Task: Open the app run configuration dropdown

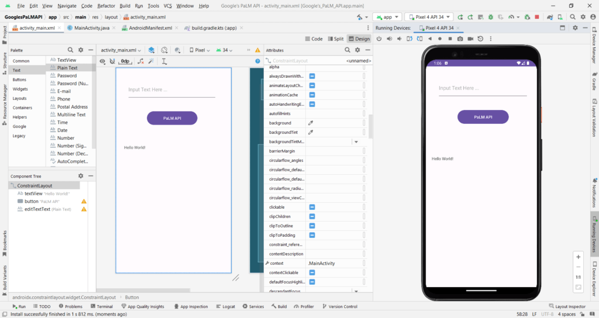Action: (x=387, y=17)
